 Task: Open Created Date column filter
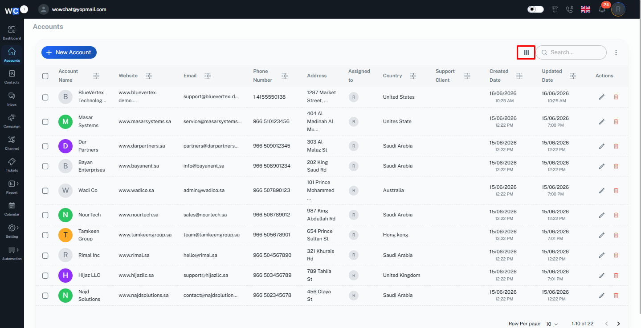tap(519, 76)
